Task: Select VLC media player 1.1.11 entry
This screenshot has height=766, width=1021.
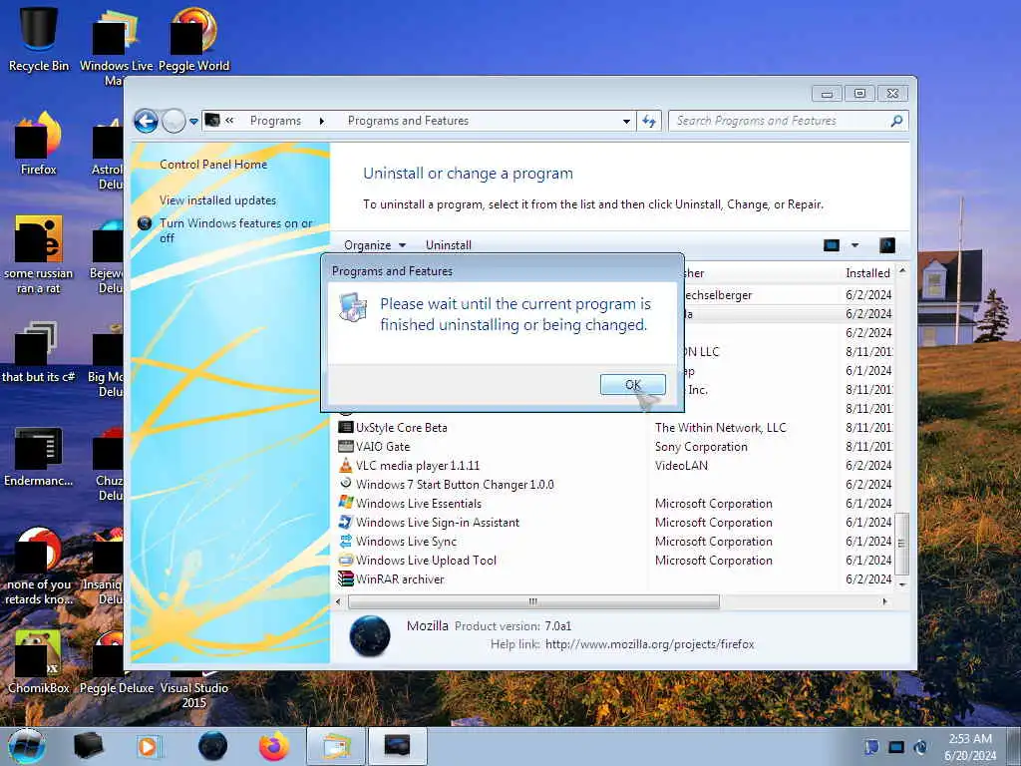Action: coord(418,465)
